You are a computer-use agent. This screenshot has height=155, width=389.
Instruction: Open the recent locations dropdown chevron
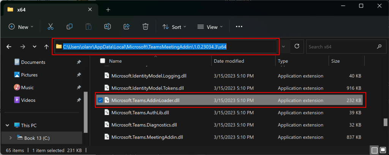point(35,47)
